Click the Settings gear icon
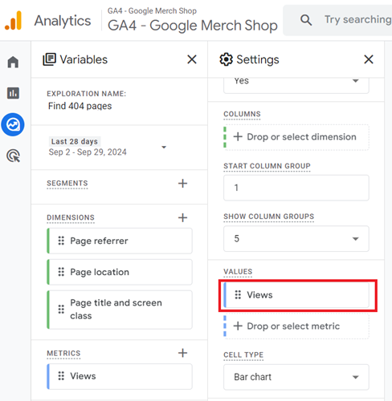The height and width of the screenshot is (401, 392). (226, 59)
